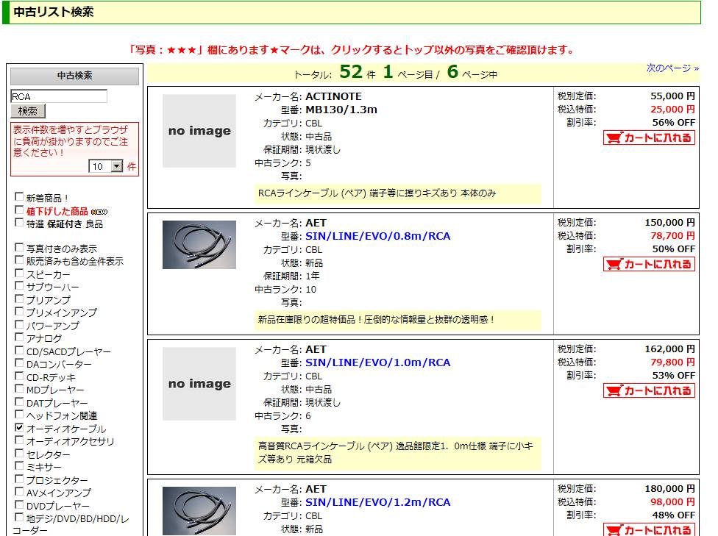Go to 次のページ link

pyautogui.click(x=672, y=68)
